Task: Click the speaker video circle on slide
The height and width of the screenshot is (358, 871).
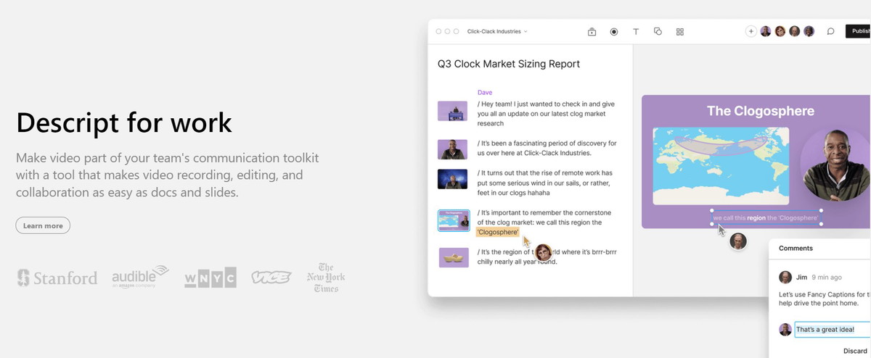Action: 835,165
